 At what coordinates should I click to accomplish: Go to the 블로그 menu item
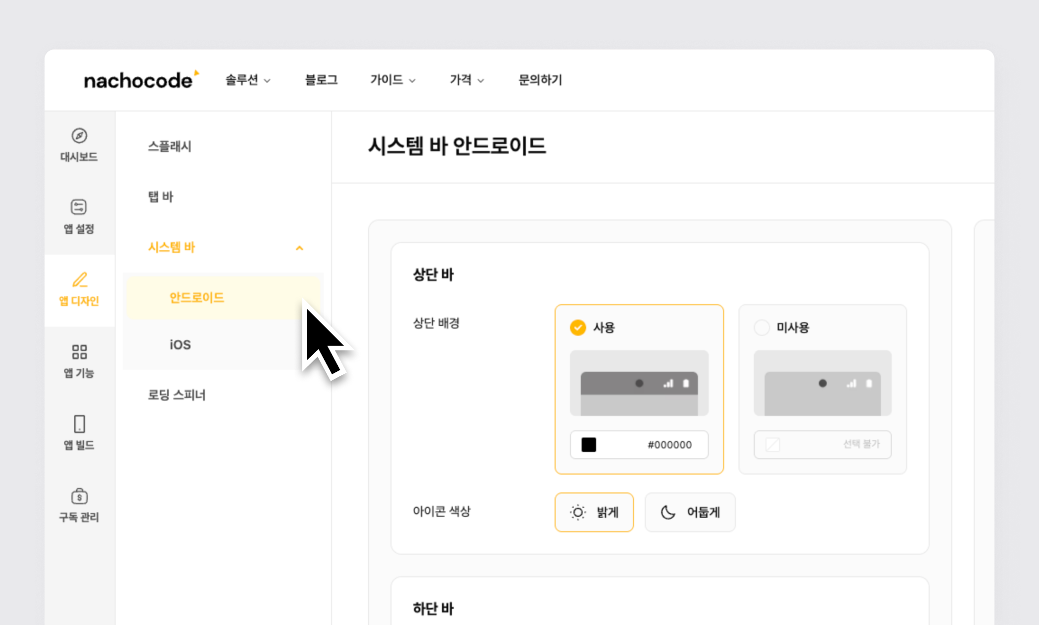[x=321, y=80]
